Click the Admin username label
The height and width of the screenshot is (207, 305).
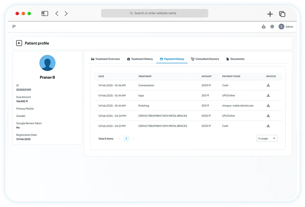(289, 27)
